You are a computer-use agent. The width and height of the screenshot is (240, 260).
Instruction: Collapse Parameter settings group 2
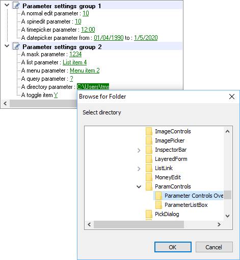coord(7,46)
